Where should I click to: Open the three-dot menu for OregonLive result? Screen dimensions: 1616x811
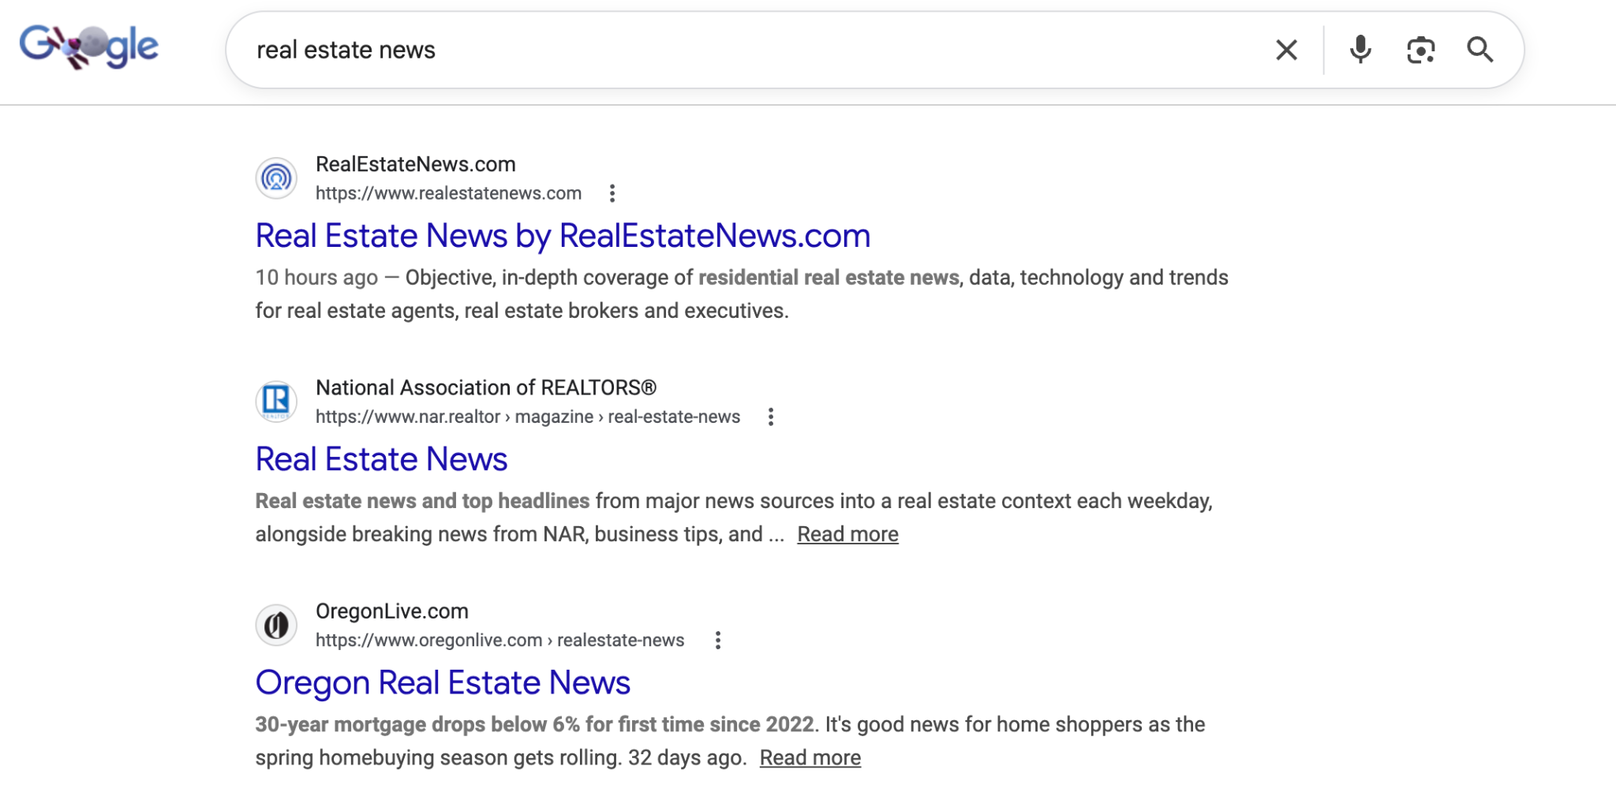click(718, 640)
